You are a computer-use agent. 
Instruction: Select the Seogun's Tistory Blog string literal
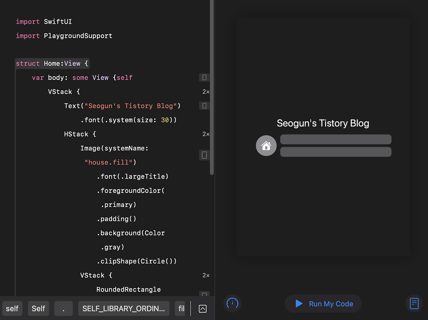coord(131,106)
